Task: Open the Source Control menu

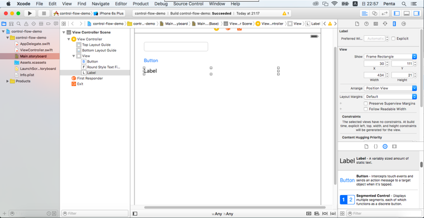Action: click(x=188, y=4)
